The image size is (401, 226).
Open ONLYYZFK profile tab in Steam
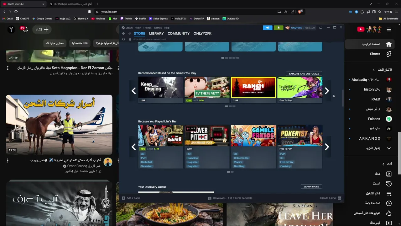[x=202, y=33]
